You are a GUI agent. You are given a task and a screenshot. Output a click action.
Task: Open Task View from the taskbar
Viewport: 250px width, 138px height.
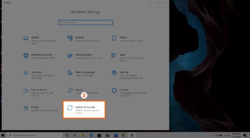click(x=75, y=135)
